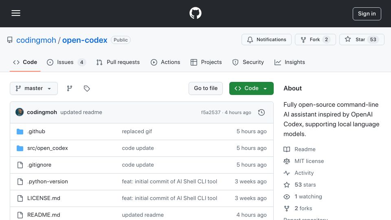
Task: Open the Projects tab
Action: [x=206, y=62]
